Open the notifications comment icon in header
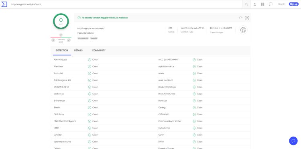301x149 pixels. 270,4
